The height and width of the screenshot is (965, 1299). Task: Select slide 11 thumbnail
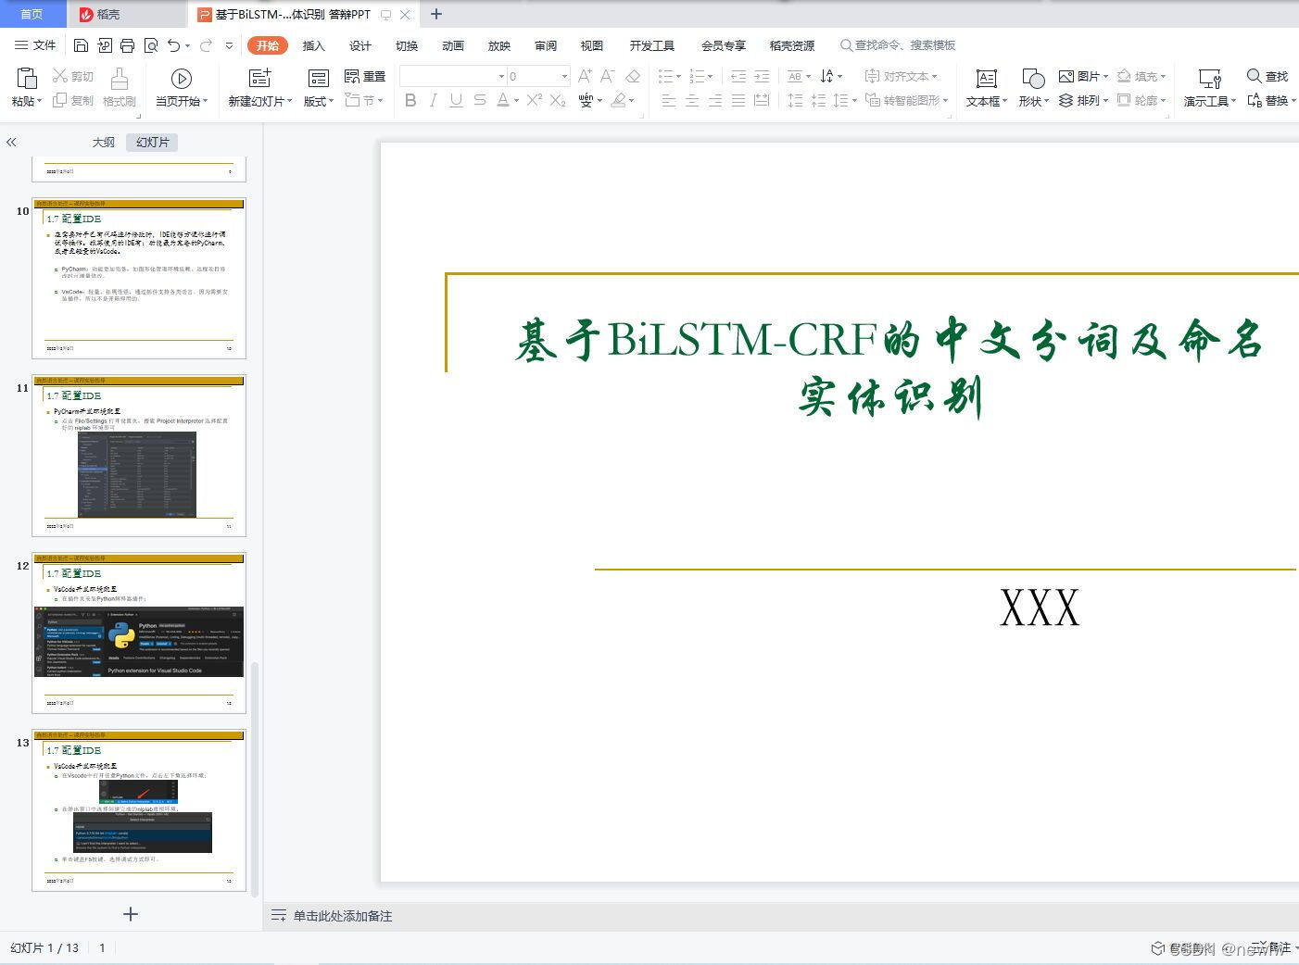[x=139, y=456]
